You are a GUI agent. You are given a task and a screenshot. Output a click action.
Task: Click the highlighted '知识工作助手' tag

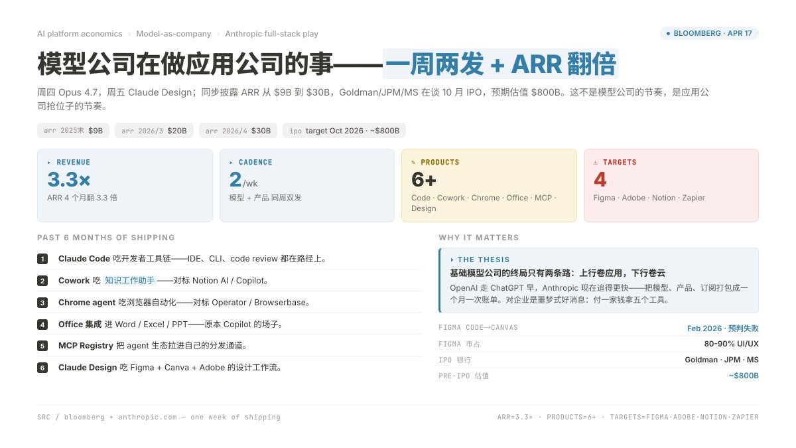coord(129,281)
